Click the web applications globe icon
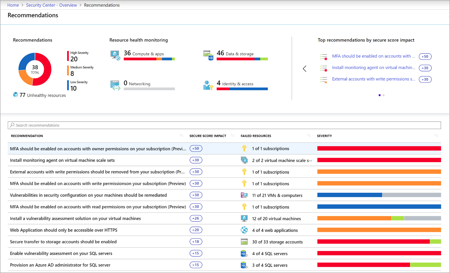The height and width of the screenshot is (273, 450). [x=244, y=230]
